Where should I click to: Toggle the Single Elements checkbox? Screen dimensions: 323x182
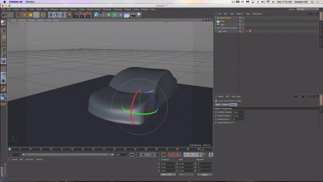(233, 122)
